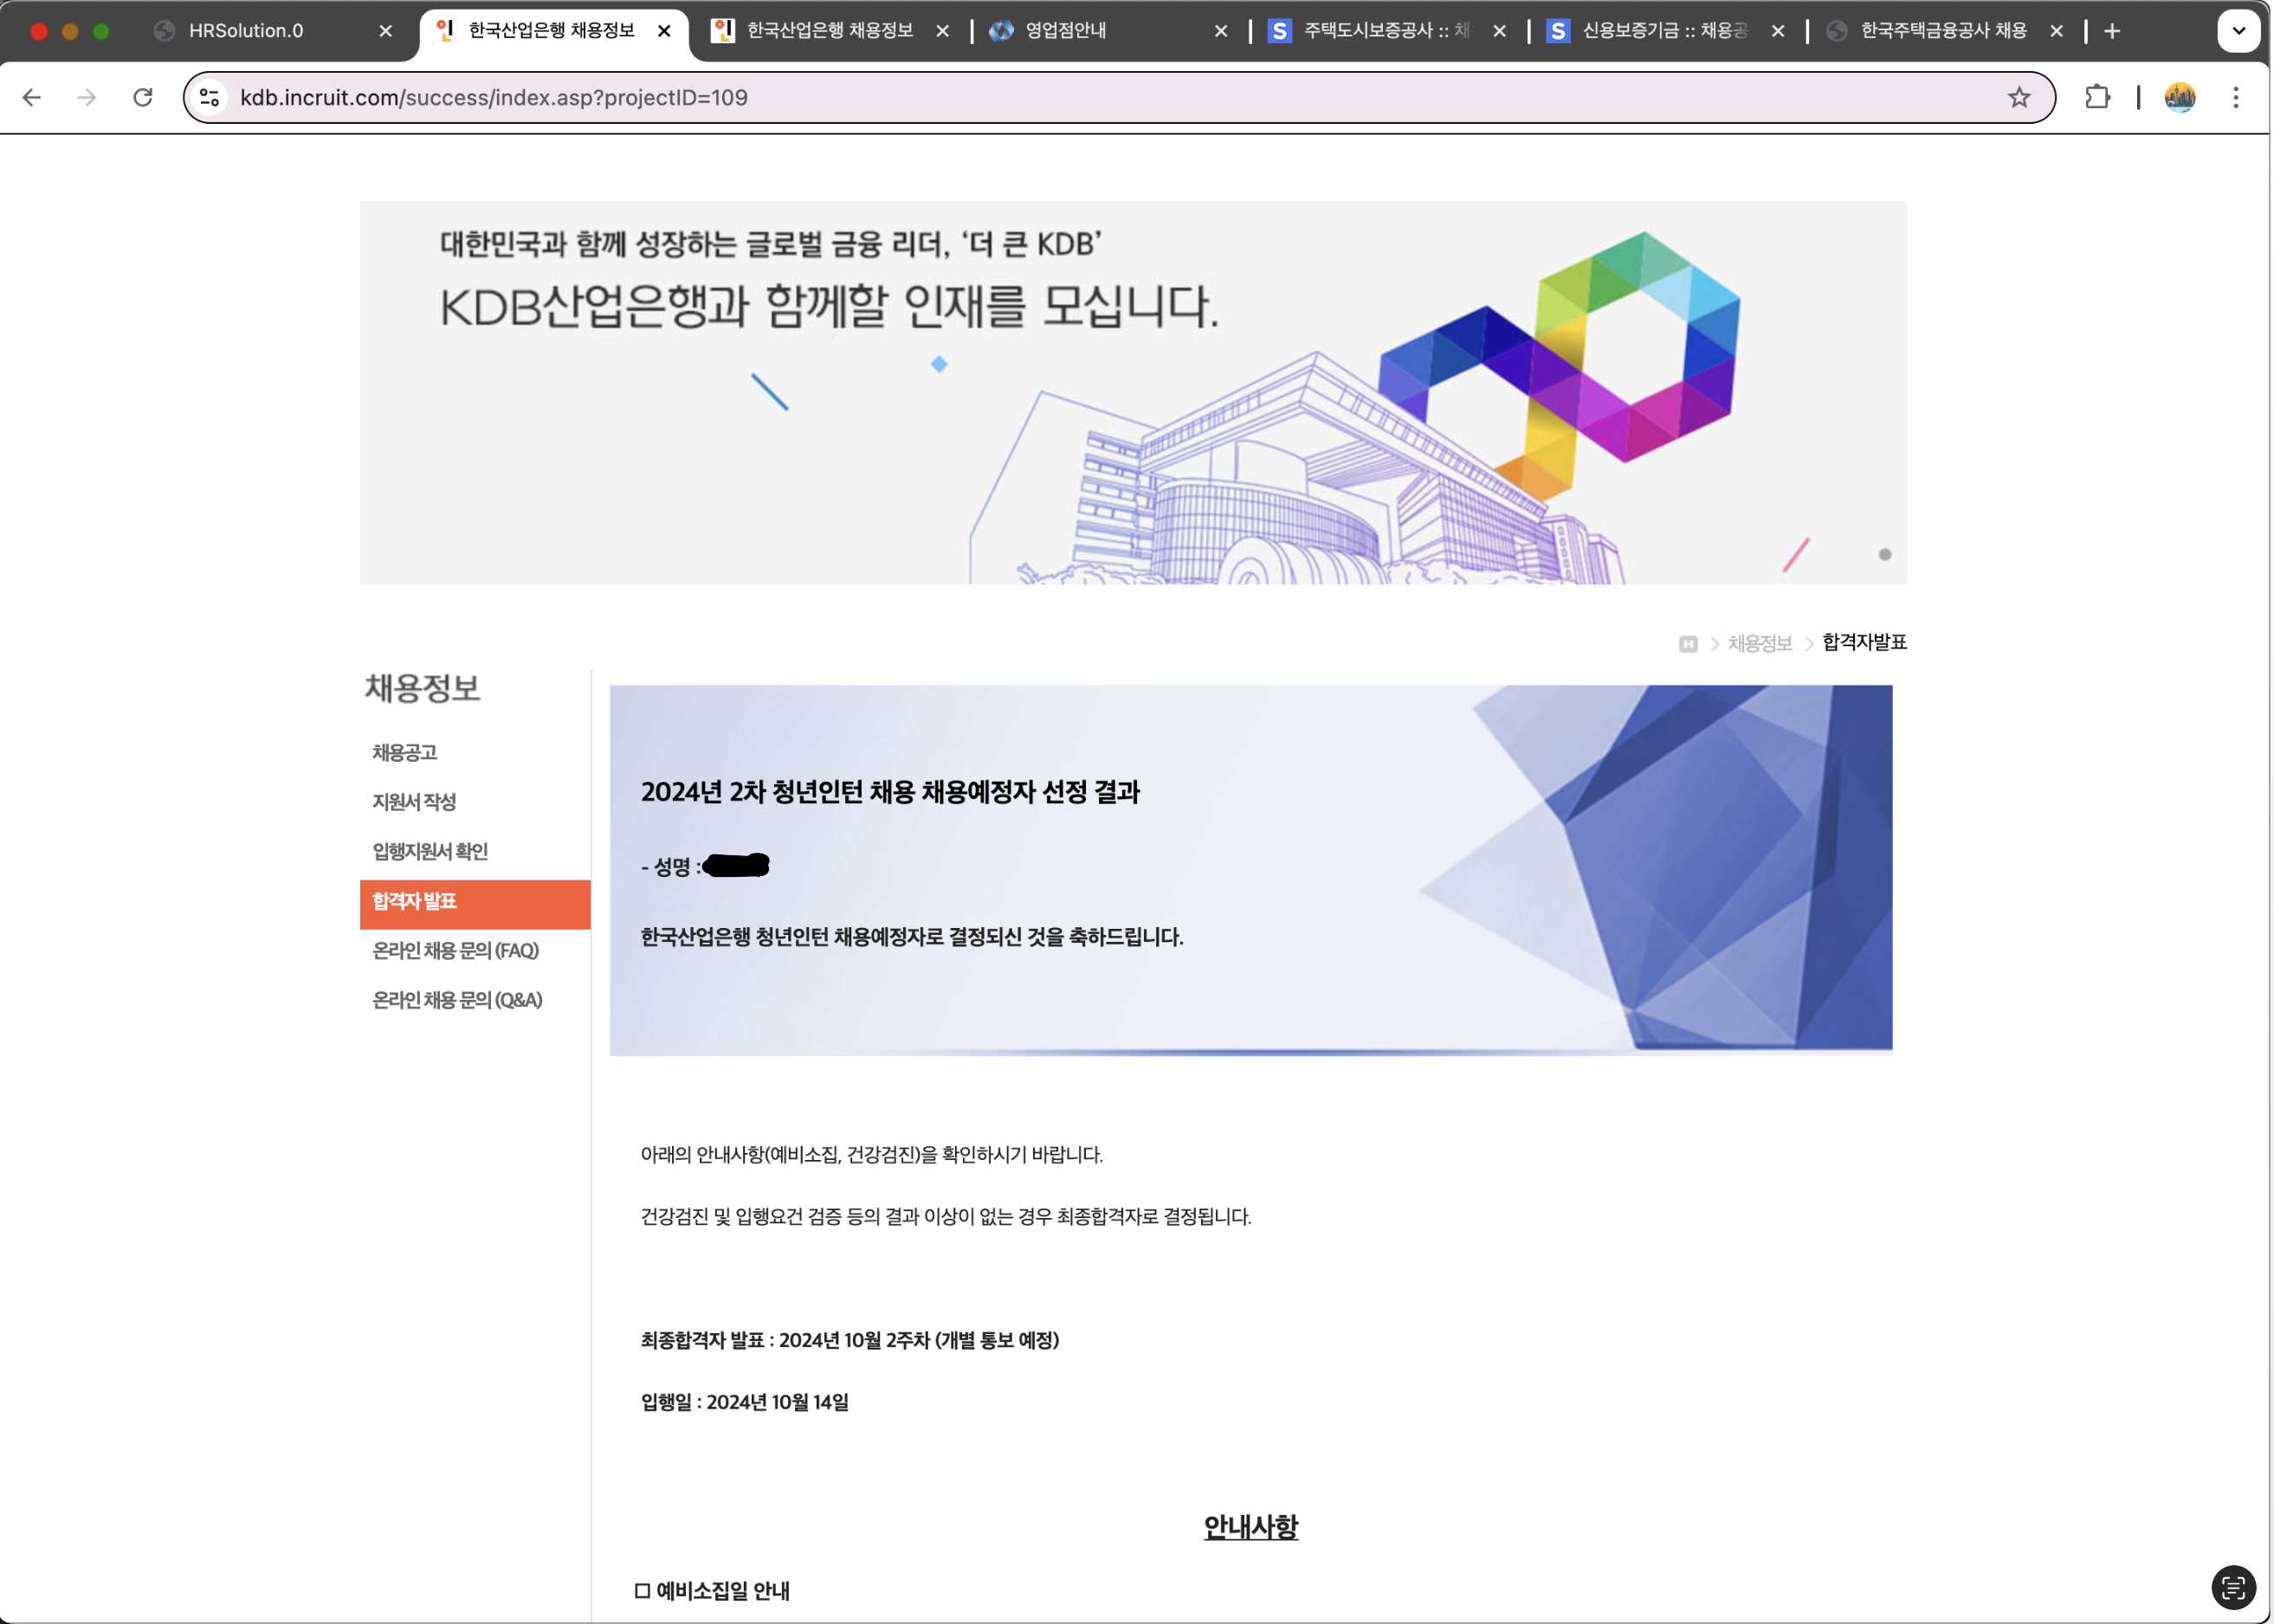2274x1624 pixels.
Task: Open the browser extensions icon
Action: [x=2098, y=97]
